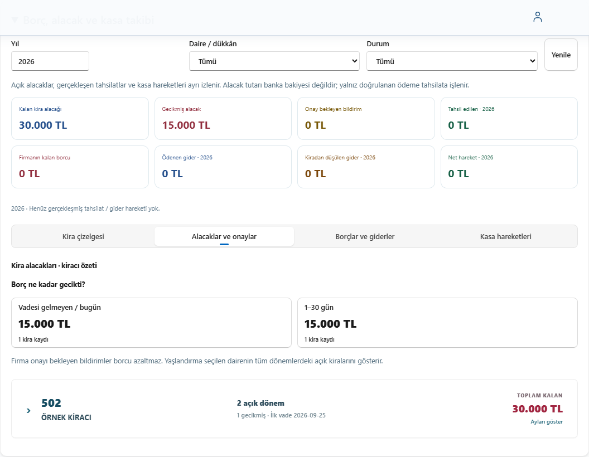The image size is (589, 457).
Task: Select the Firmanın kalan borcu card
Action: [80, 167]
